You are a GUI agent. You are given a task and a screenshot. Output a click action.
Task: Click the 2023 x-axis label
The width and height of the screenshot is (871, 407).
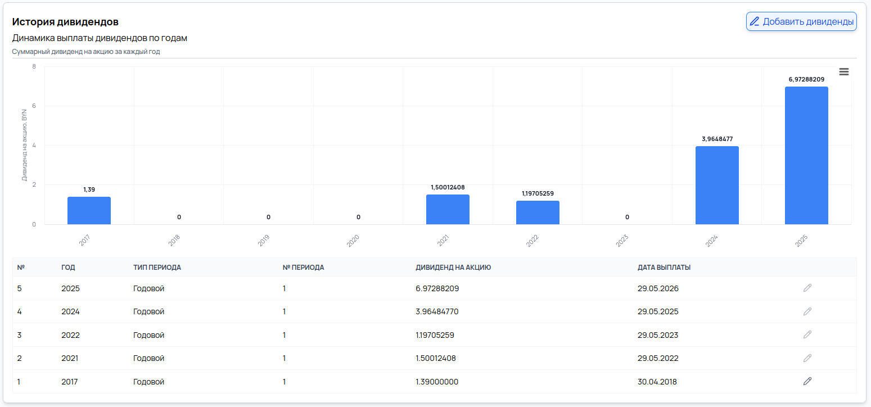[x=622, y=241]
